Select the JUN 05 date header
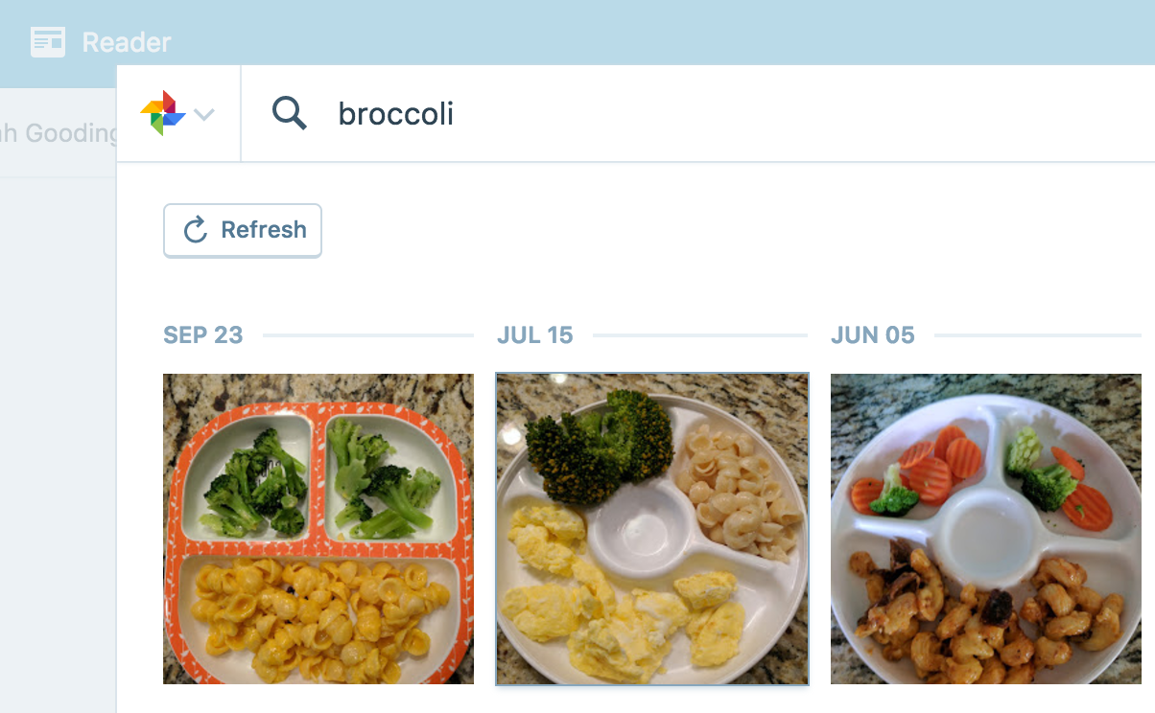Image resolution: width=1155 pixels, height=713 pixels. (x=872, y=335)
